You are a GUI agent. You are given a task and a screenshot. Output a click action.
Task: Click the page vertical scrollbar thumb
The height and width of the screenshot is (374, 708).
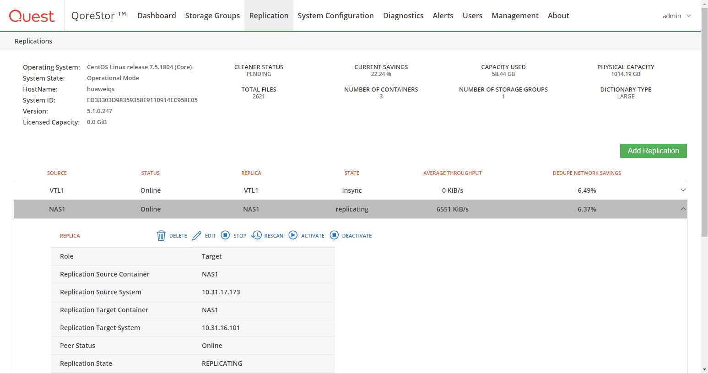coord(704,121)
